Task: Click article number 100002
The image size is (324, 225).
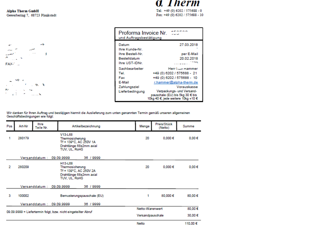Action: (23, 196)
